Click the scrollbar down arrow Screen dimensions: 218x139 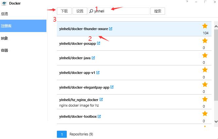[x=216, y=121]
